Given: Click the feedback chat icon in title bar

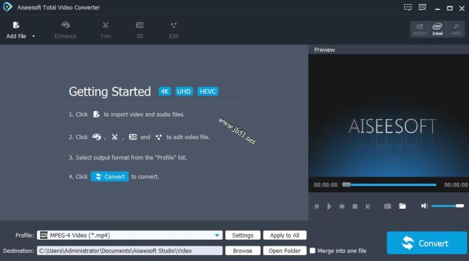Looking at the screenshot, I should point(407,7).
